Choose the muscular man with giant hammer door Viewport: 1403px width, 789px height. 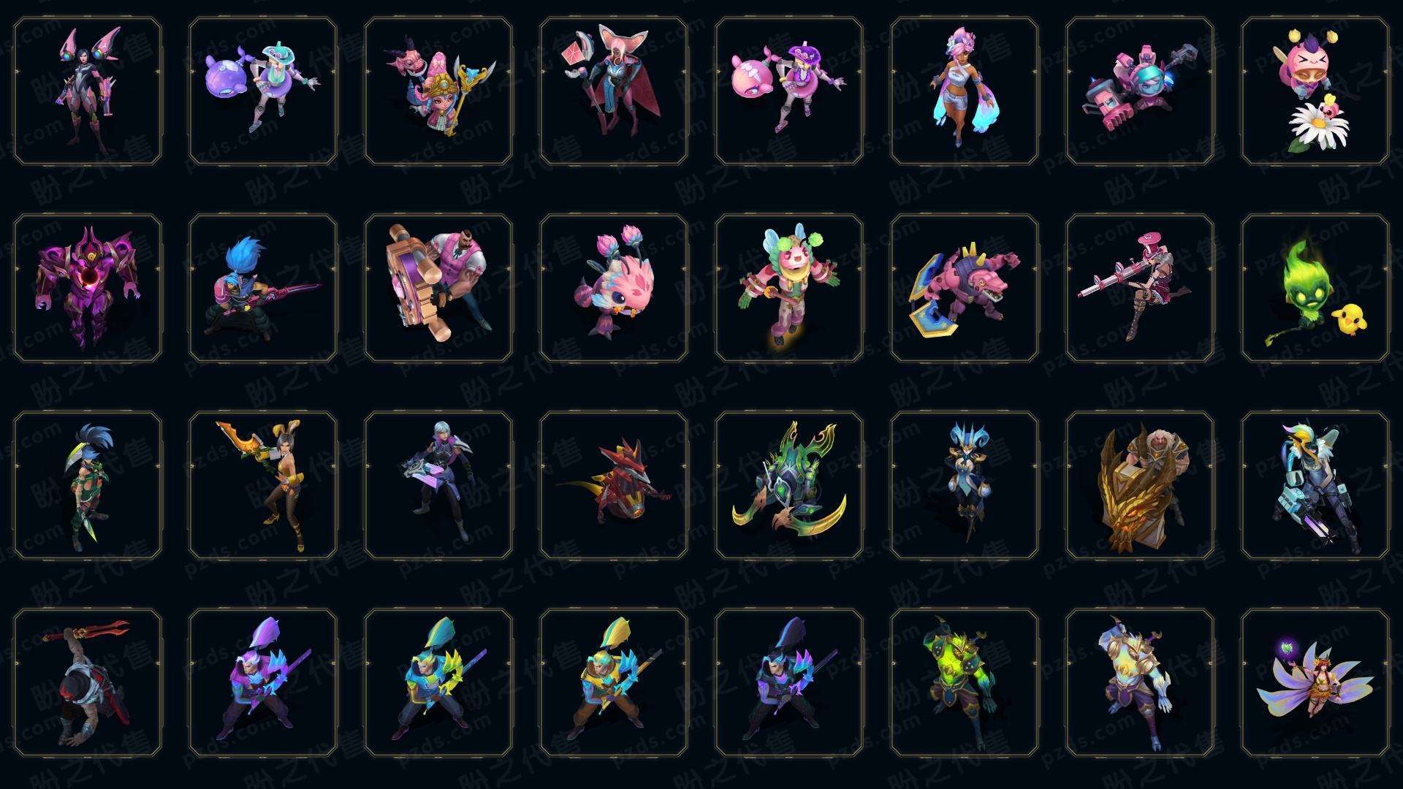[438, 289]
